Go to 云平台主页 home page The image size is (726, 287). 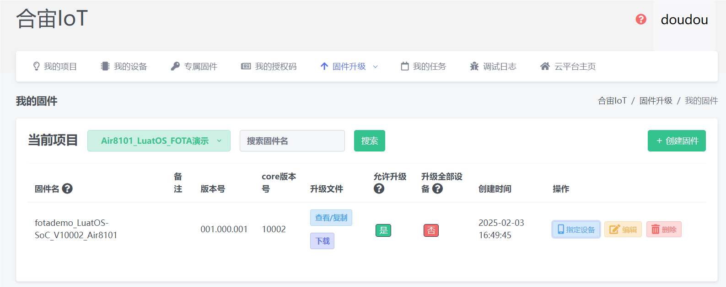pos(568,67)
